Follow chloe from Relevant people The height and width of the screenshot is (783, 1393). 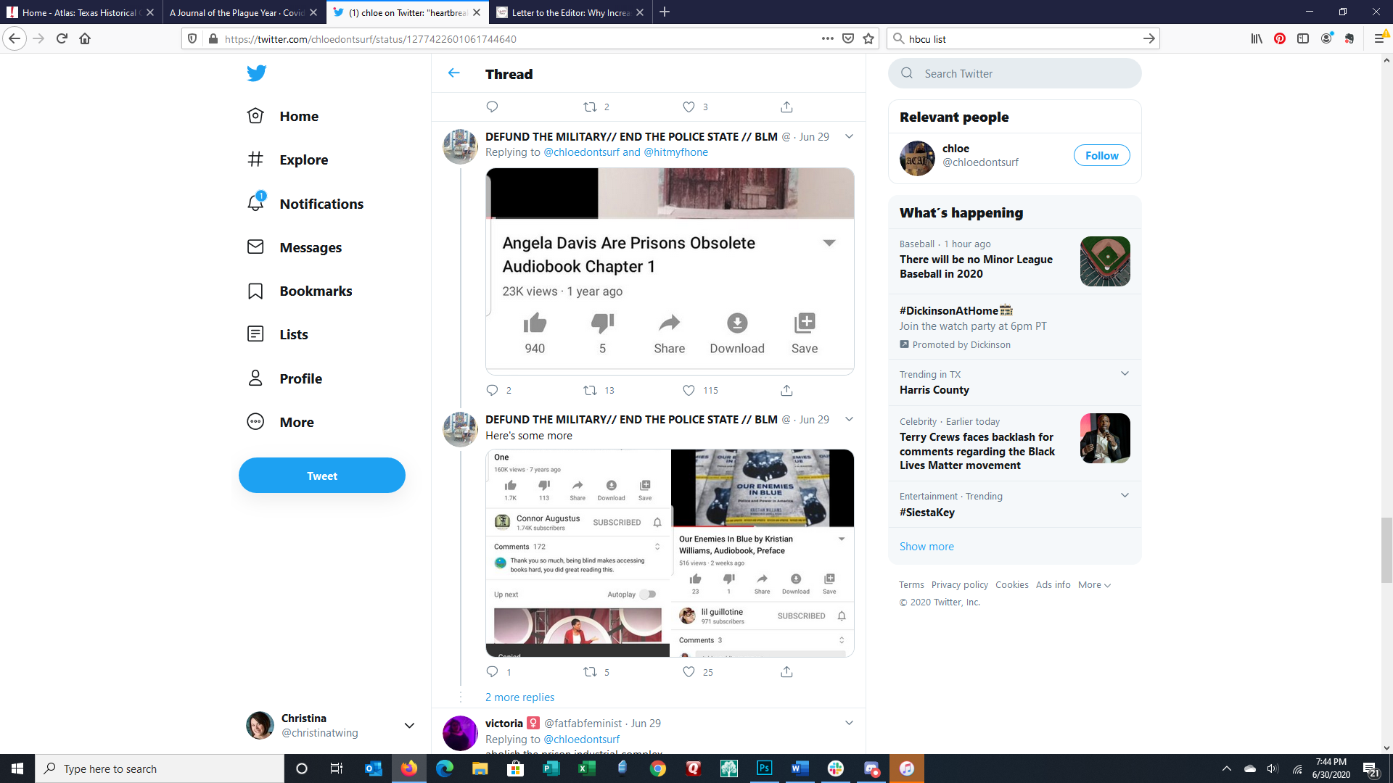coord(1101,155)
